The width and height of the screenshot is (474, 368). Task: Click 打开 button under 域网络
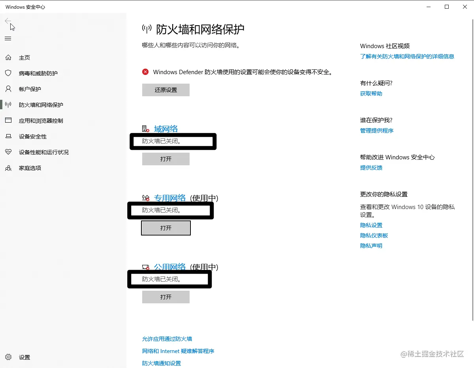tap(166, 159)
